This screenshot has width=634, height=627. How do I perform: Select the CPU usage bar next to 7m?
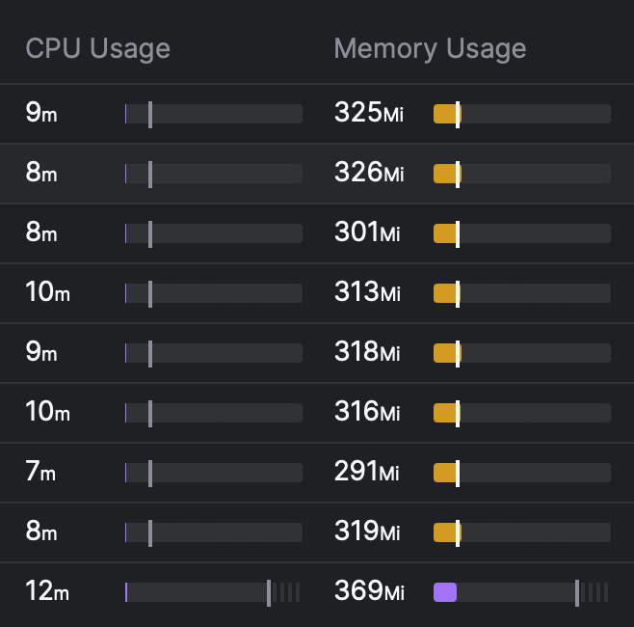[x=212, y=473]
